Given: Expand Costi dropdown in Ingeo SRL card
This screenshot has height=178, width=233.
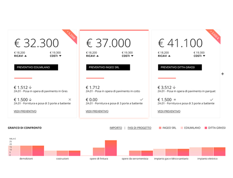Looking at the screenshot, I should click(x=132, y=56).
